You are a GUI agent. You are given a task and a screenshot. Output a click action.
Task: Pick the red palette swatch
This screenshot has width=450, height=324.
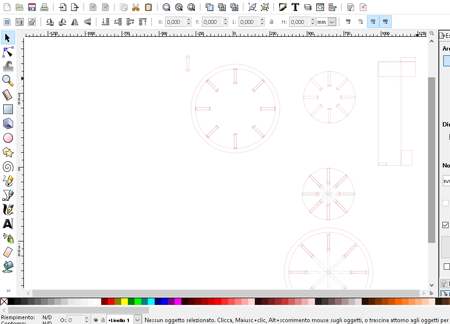coord(111,301)
